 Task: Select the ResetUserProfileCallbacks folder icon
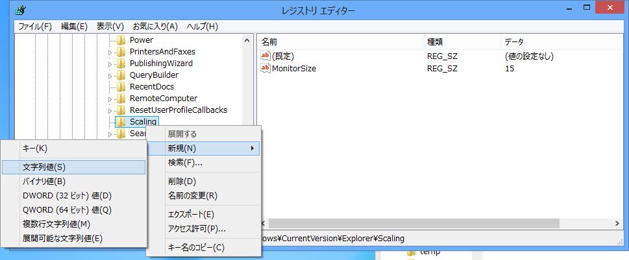click(x=121, y=110)
